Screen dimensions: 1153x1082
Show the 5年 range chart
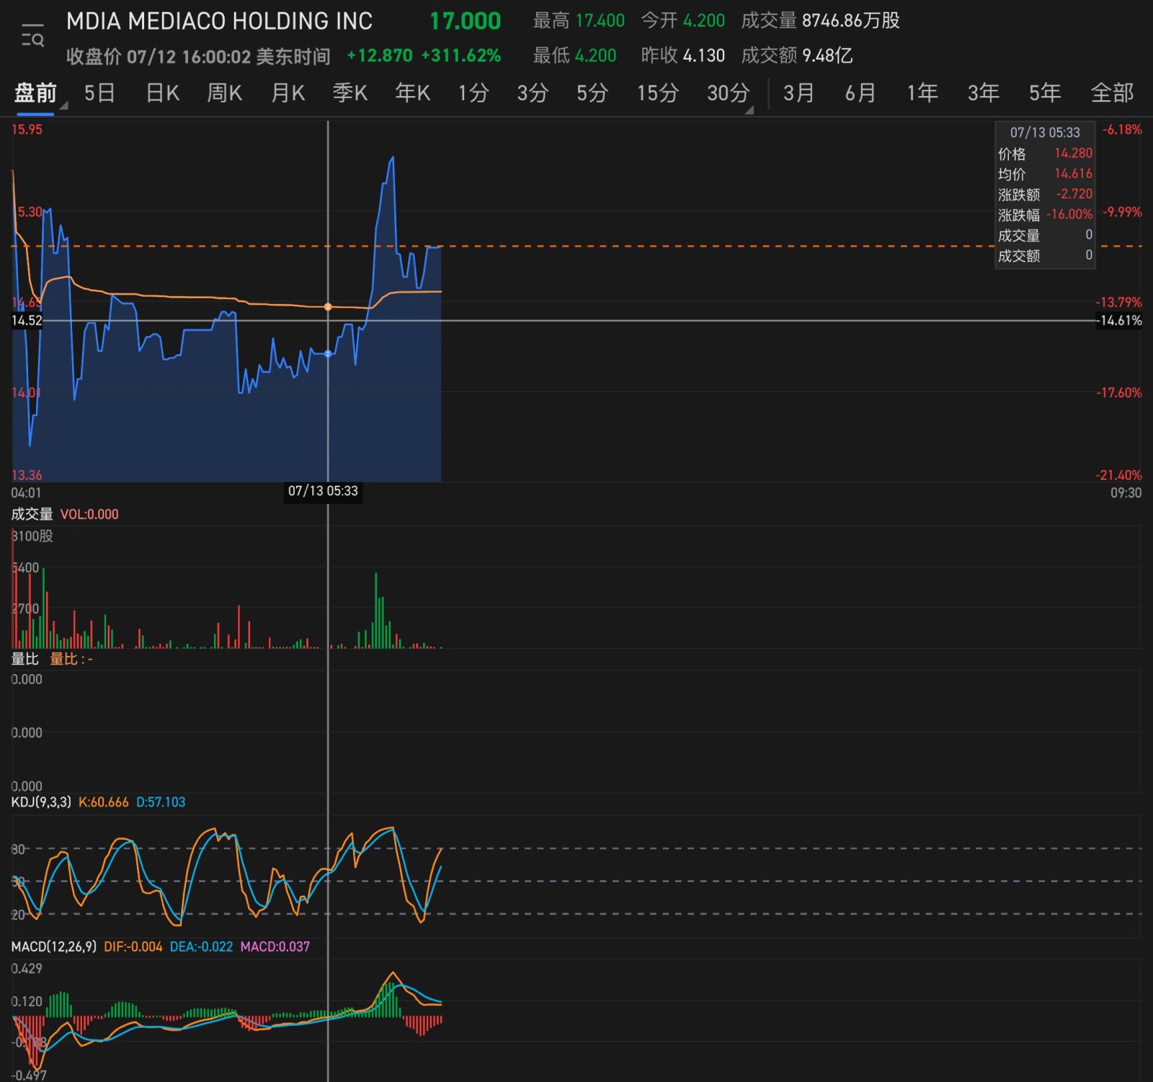tap(1044, 93)
